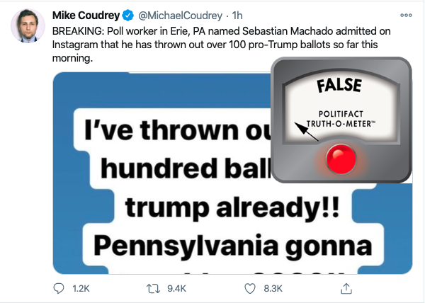Screen dimensions: 425x303
Task: Click the 9.4K retweets count
Action: coord(176,289)
